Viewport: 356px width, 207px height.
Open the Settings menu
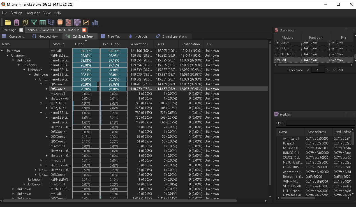[16, 13]
